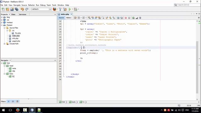
Task: Open info.php in Projects tree
Action: (15, 38)
